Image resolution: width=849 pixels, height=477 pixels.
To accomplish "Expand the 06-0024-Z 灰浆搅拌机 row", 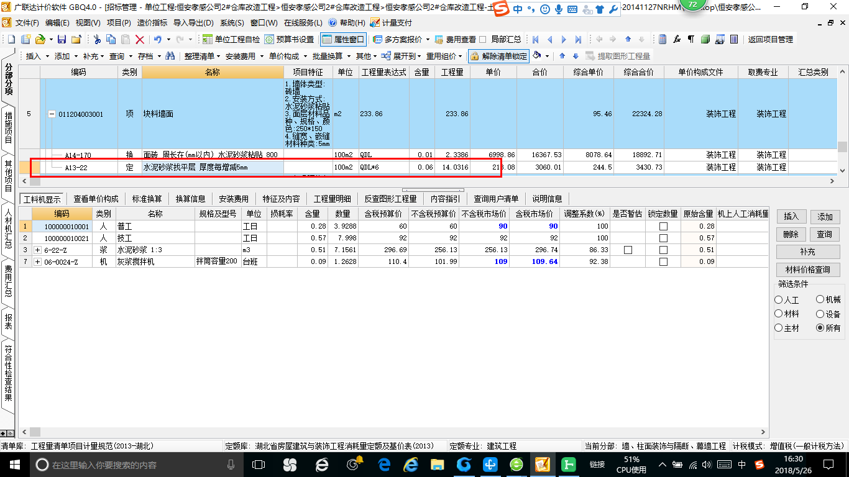I will 37,261.
